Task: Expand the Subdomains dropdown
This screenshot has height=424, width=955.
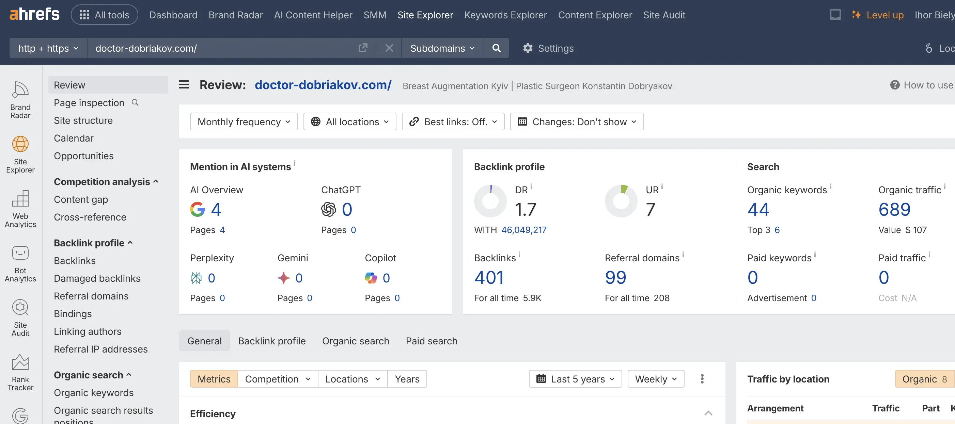Action: point(442,48)
